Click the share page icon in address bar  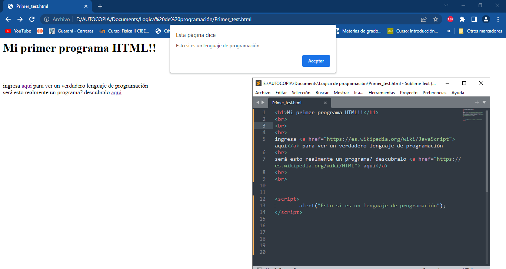click(424, 19)
